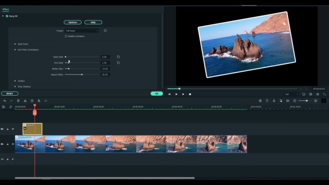This screenshot has height=185, width=329.
Task: Enable the Disable Animation checkbox
Action: pyautogui.click(x=66, y=36)
